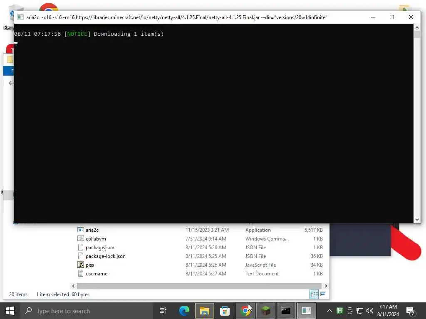
Task: Click the username document icon
Action: 80,273
